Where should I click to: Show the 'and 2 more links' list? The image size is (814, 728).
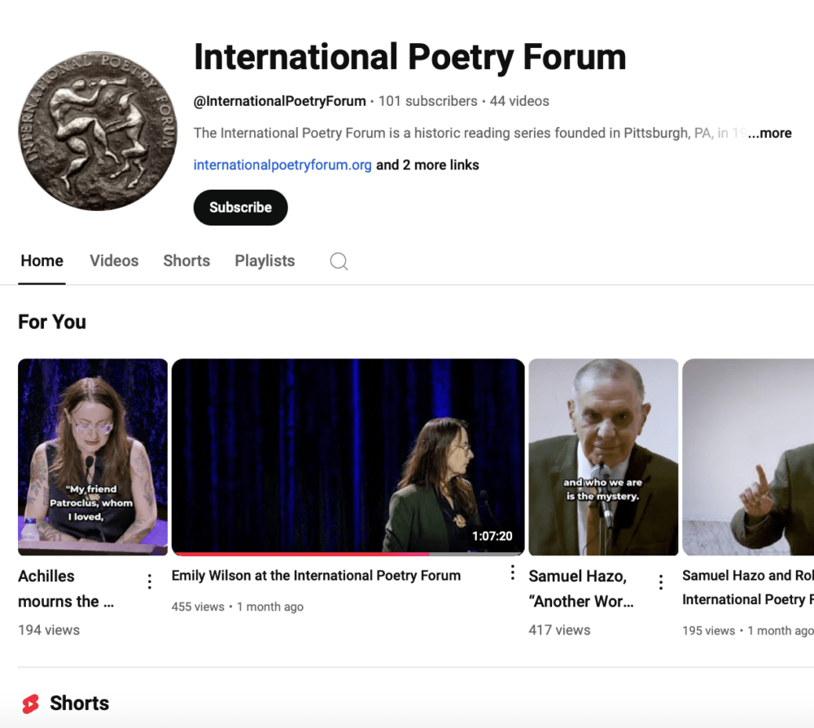(427, 165)
